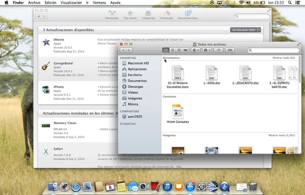Open Safari from the Dock

tap(75, 187)
